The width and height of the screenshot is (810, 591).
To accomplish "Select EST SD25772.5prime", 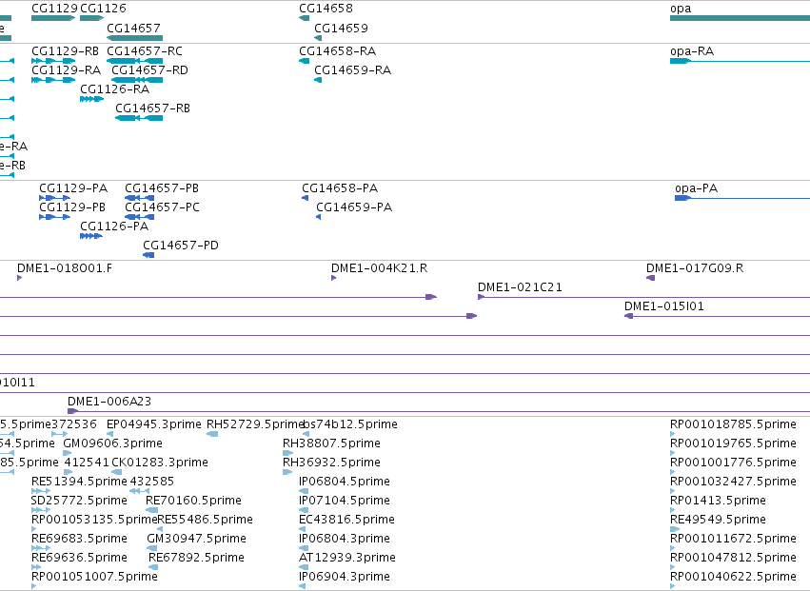I will click(79, 502).
